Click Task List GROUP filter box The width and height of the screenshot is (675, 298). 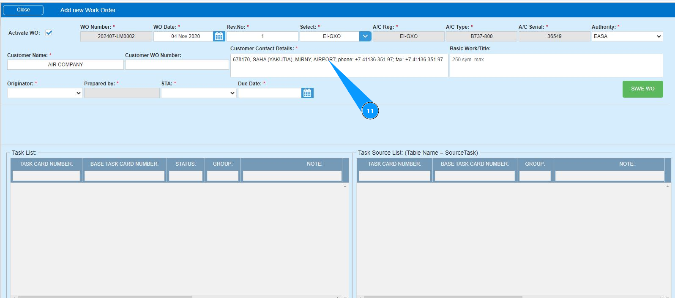tap(223, 176)
